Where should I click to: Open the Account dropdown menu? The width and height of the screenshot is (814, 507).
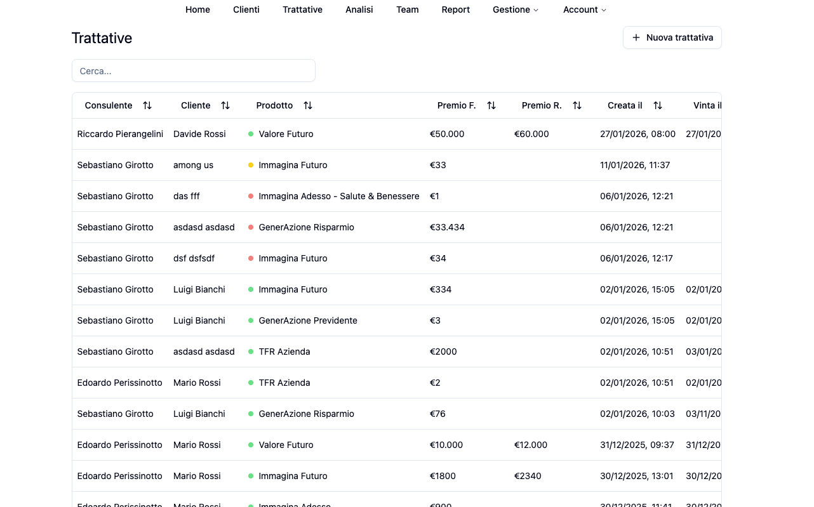pyautogui.click(x=584, y=10)
